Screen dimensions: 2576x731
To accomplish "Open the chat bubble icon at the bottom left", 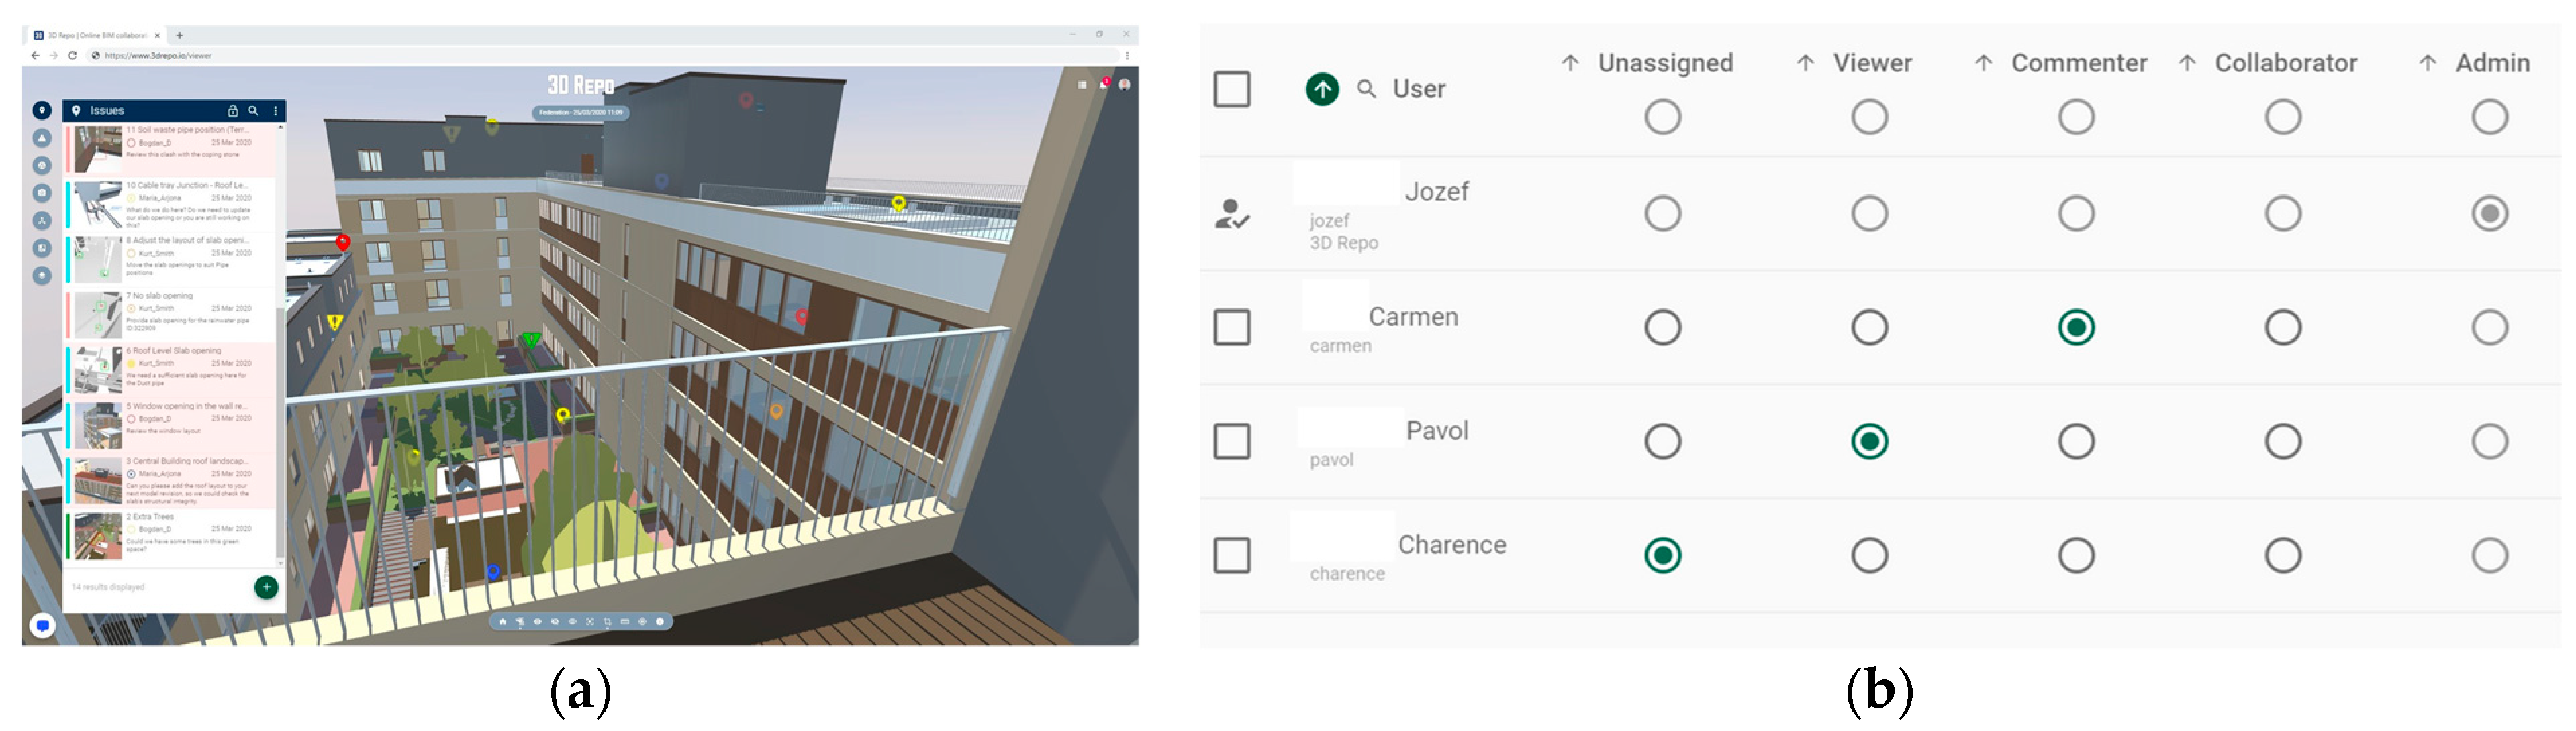I will coord(42,626).
